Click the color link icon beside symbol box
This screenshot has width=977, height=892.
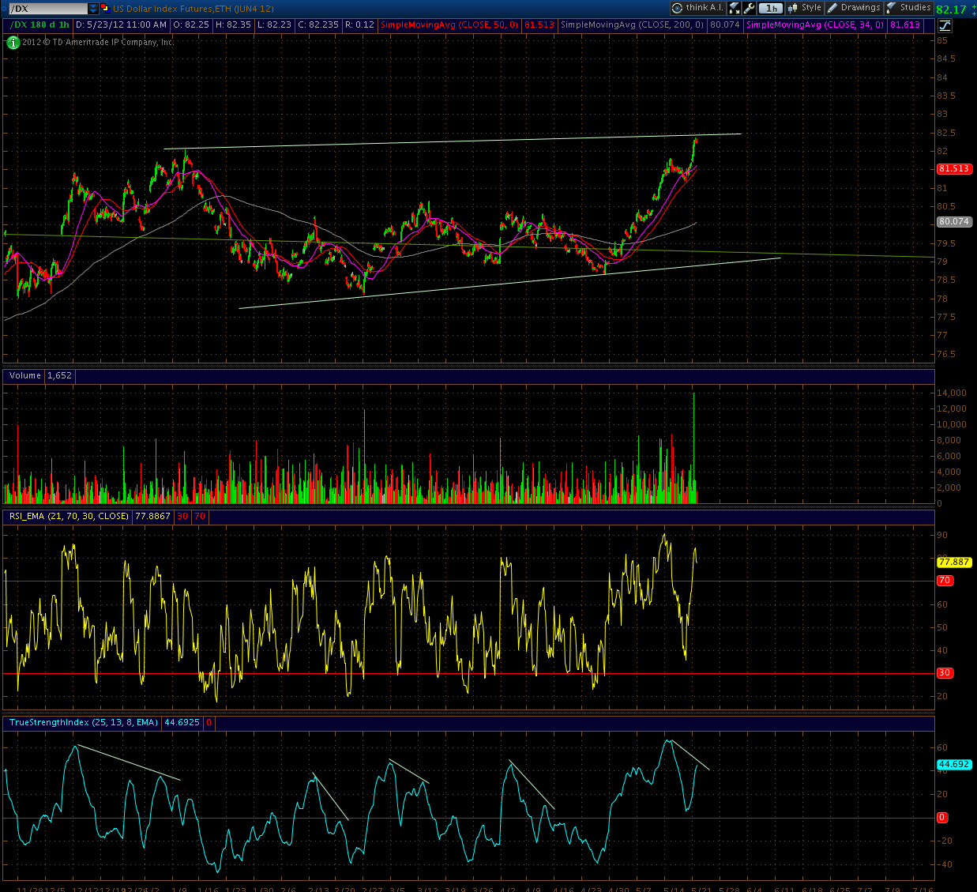point(106,8)
